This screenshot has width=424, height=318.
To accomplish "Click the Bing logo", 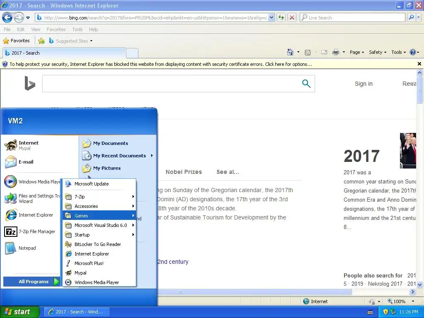I will [x=30, y=83].
